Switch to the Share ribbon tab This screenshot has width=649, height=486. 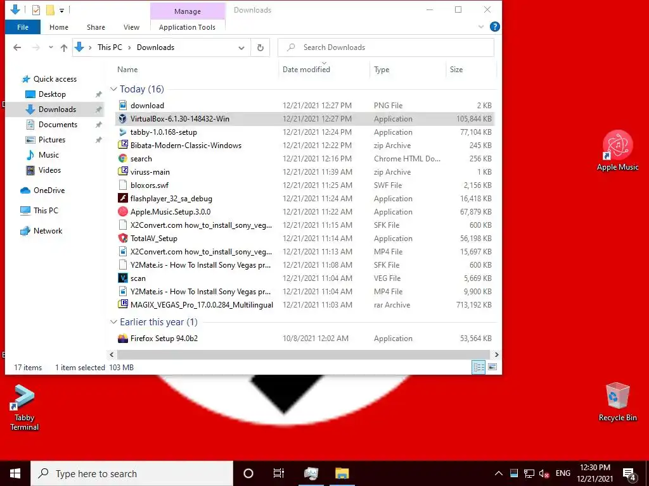coord(96,27)
